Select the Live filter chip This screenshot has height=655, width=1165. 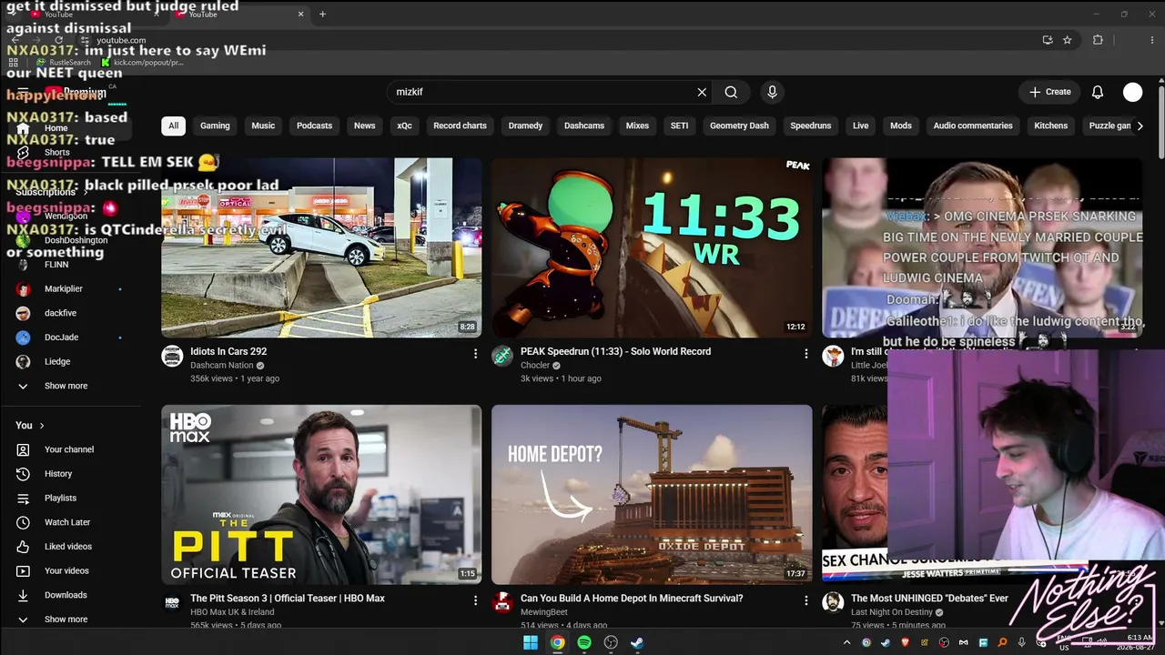tap(860, 126)
